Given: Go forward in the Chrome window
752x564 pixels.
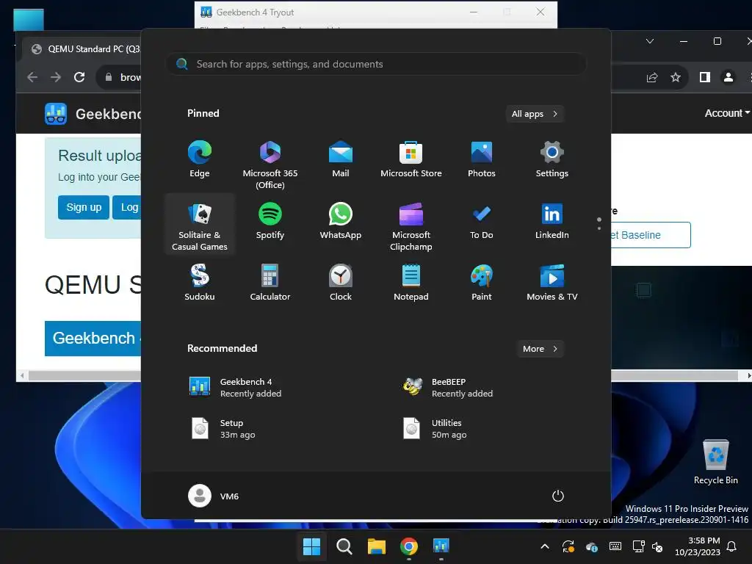Looking at the screenshot, I should (x=56, y=77).
